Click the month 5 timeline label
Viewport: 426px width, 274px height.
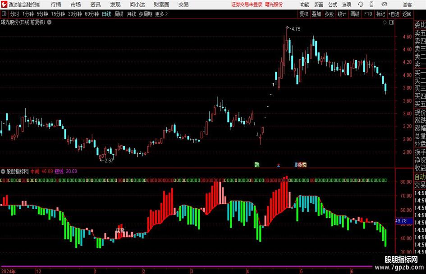click(301, 271)
